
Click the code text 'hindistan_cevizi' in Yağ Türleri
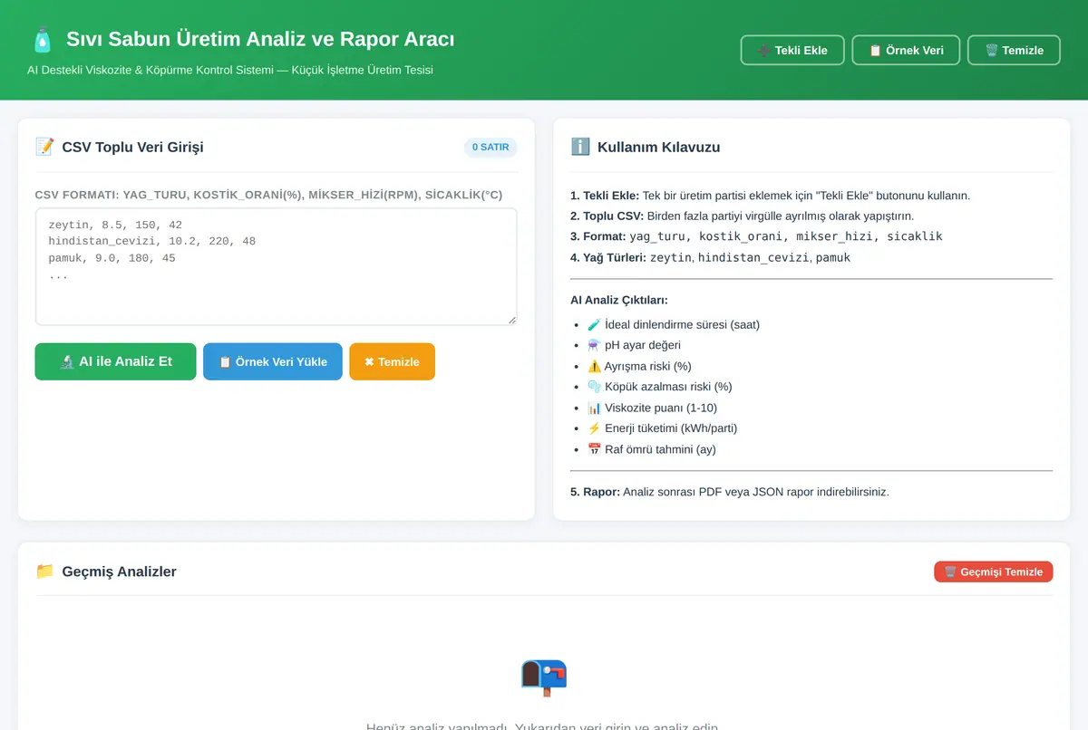click(x=753, y=257)
